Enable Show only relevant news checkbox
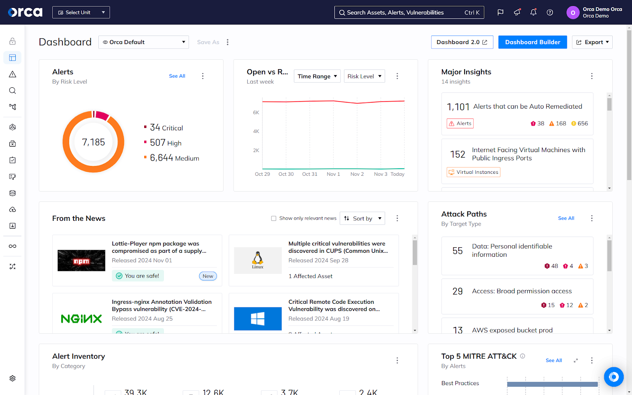 coord(274,218)
